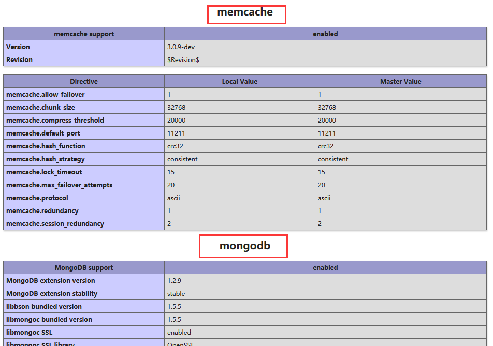This screenshot has height=346, width=493.
Task: Select memcache.compress_threshold directive
Action: (55, 121)
